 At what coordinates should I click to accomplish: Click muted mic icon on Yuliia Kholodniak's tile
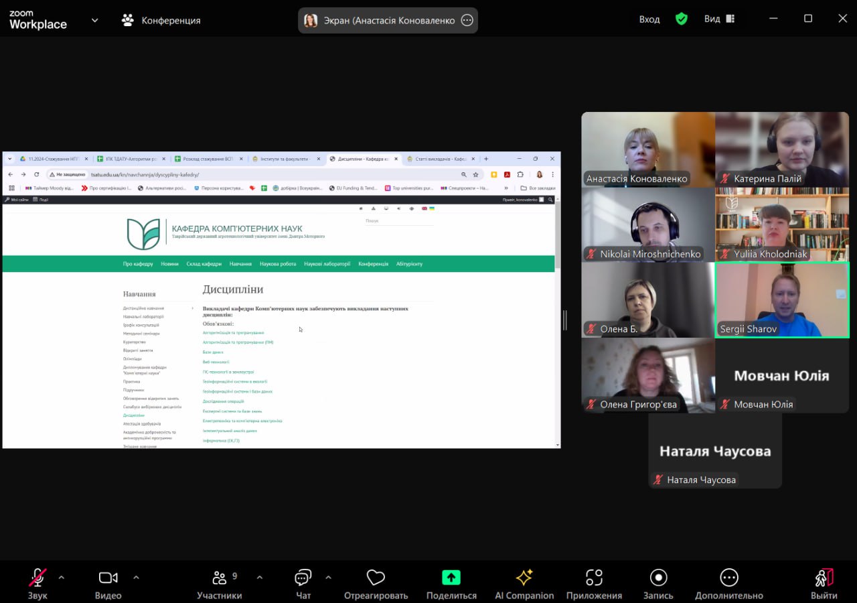pos(724,254)
